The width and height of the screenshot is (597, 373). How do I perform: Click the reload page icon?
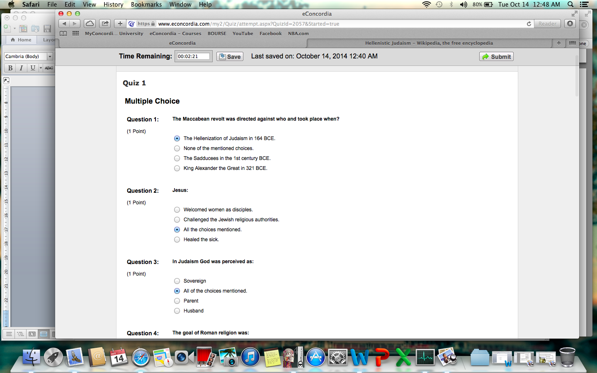pyautogui.click(x=529, y=24)
